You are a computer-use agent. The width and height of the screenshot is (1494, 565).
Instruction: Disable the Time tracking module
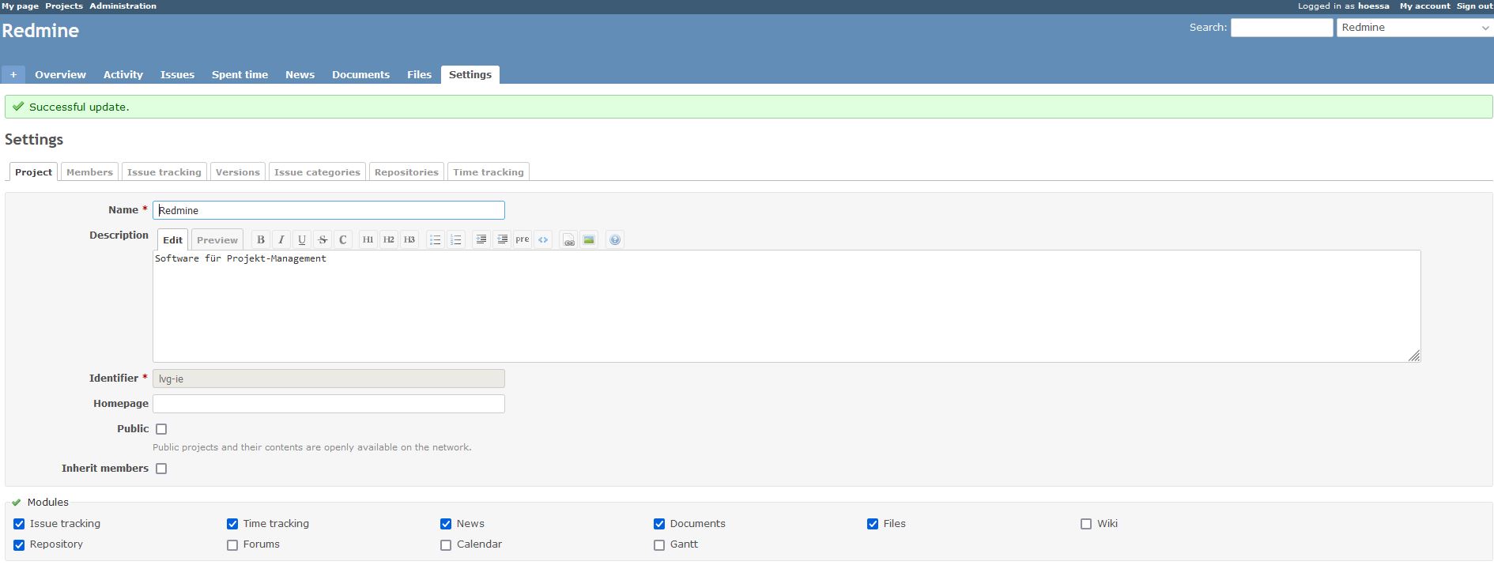tap(232, 524)
